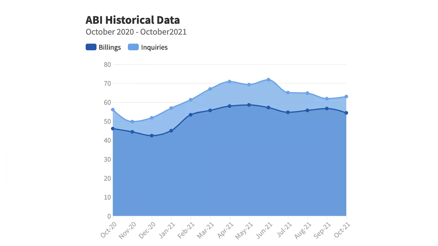The height and width of the screenshot is (246, 438).
Task: Toggle the Inquiries legend swatch
Action: (133, 47)
